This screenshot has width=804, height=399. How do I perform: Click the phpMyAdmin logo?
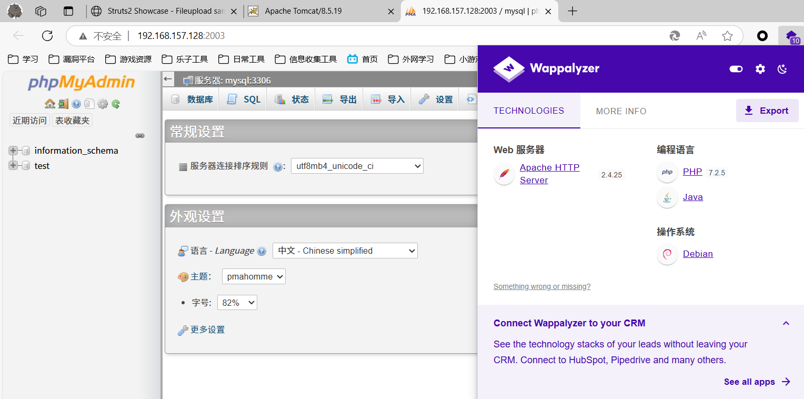pos(82,83)
